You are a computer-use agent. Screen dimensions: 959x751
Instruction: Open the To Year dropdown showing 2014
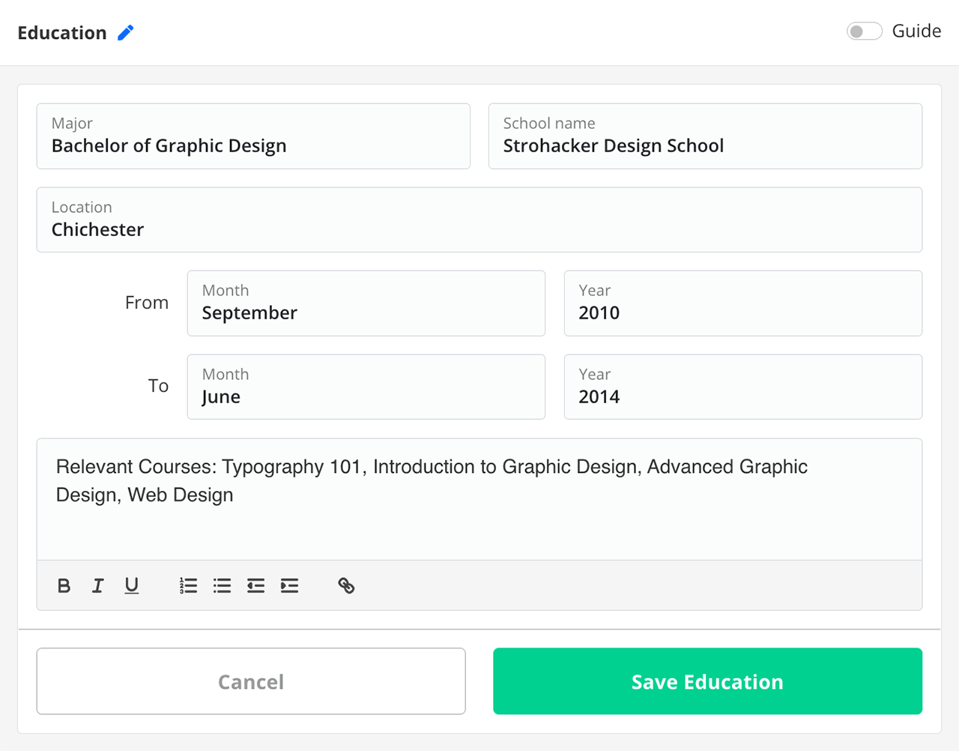click(x=742, y=387)
